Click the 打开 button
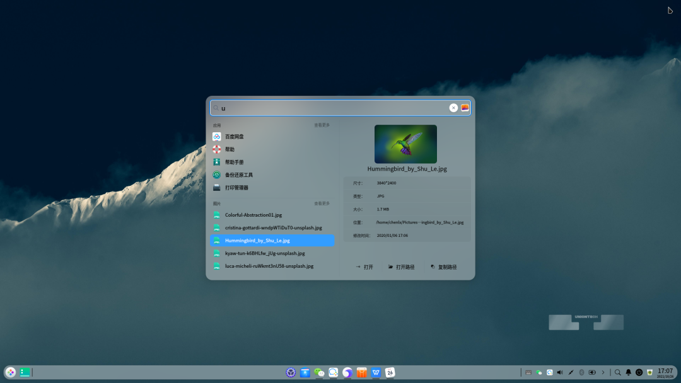Viewport: 681px width, 383px height. 364,266
